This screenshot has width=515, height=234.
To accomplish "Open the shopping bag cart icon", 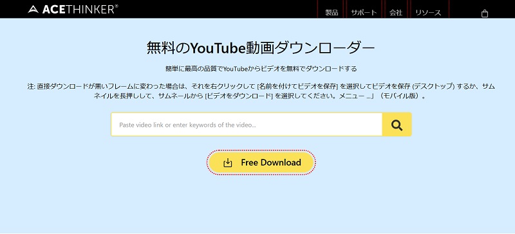I will click(x=485, y=14).
